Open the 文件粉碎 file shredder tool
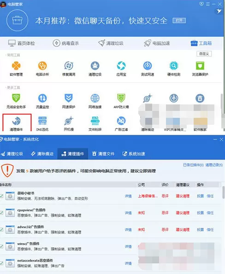Image resolution: width=225 pixels, height=274 pixels. coord(95,123)
